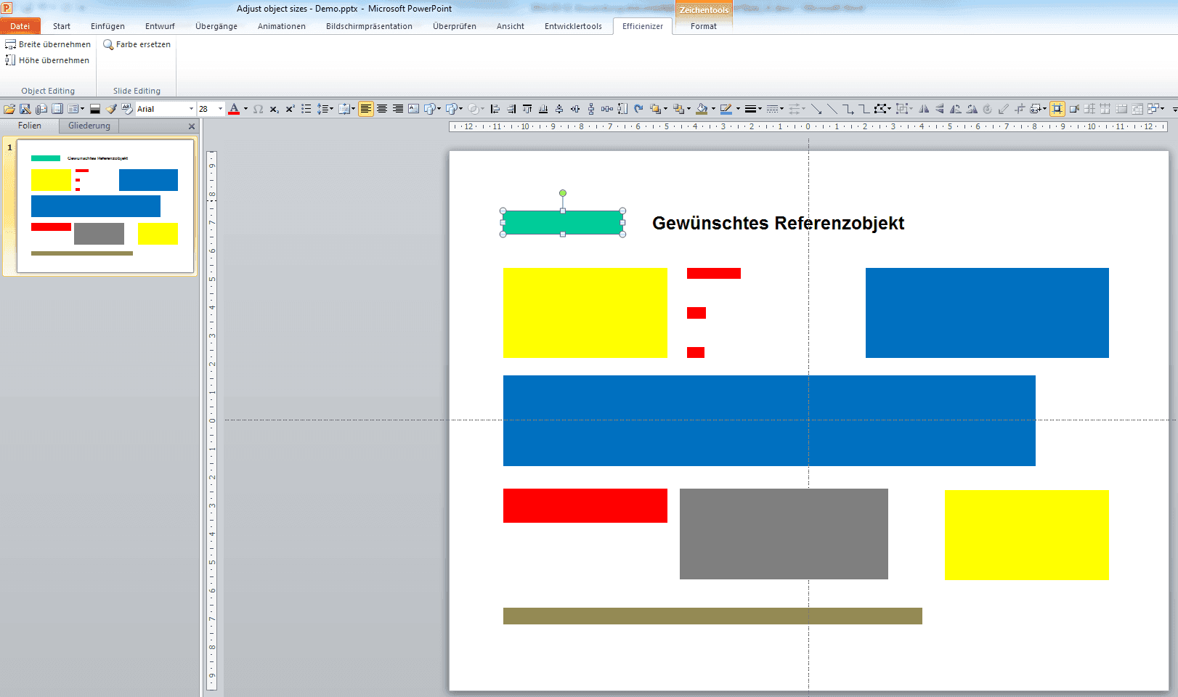Apply subscript formatting from the toolbar
The image size is (1178, 697).
click(x=275, y=109)
